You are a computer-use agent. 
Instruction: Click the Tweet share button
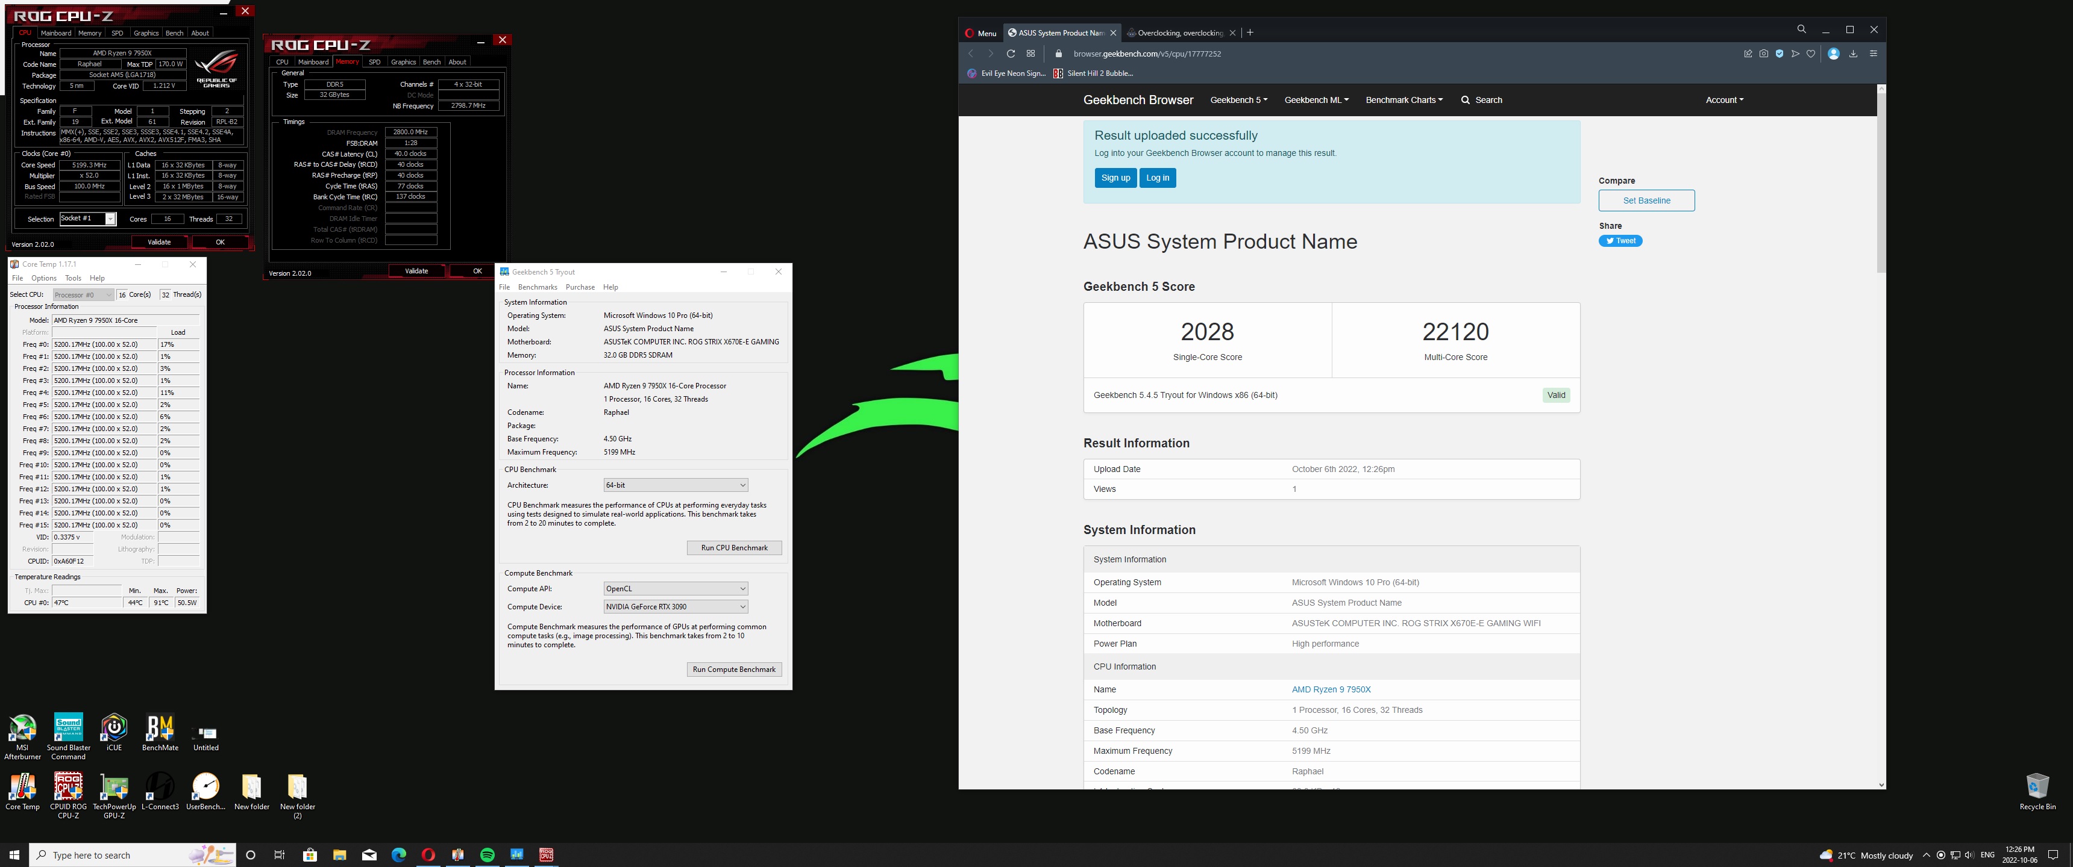tap(1620, 240)
